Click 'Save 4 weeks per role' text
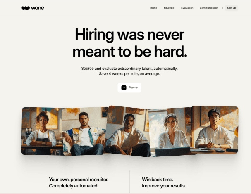This screenshot has height=194, width=251. point(129,74)
